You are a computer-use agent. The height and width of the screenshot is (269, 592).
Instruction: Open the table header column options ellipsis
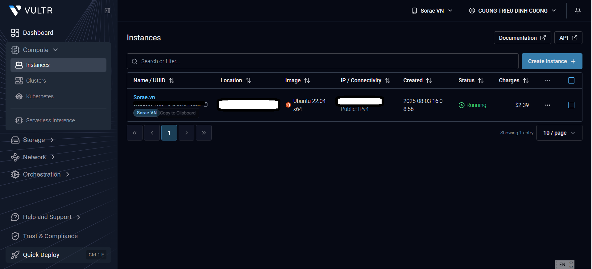pos(548,80)
